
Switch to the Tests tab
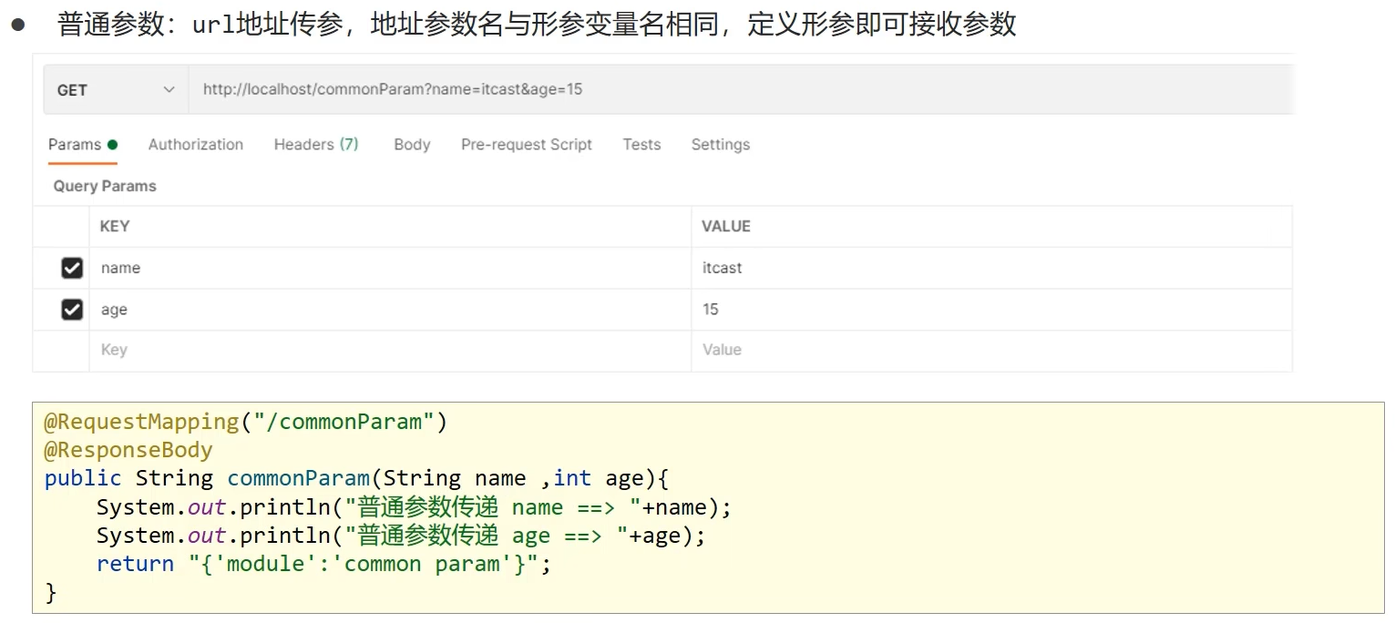point(641,144)
